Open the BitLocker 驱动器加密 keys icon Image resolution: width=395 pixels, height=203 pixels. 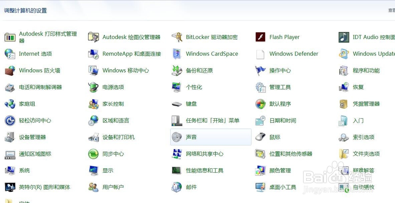point(177,37)
